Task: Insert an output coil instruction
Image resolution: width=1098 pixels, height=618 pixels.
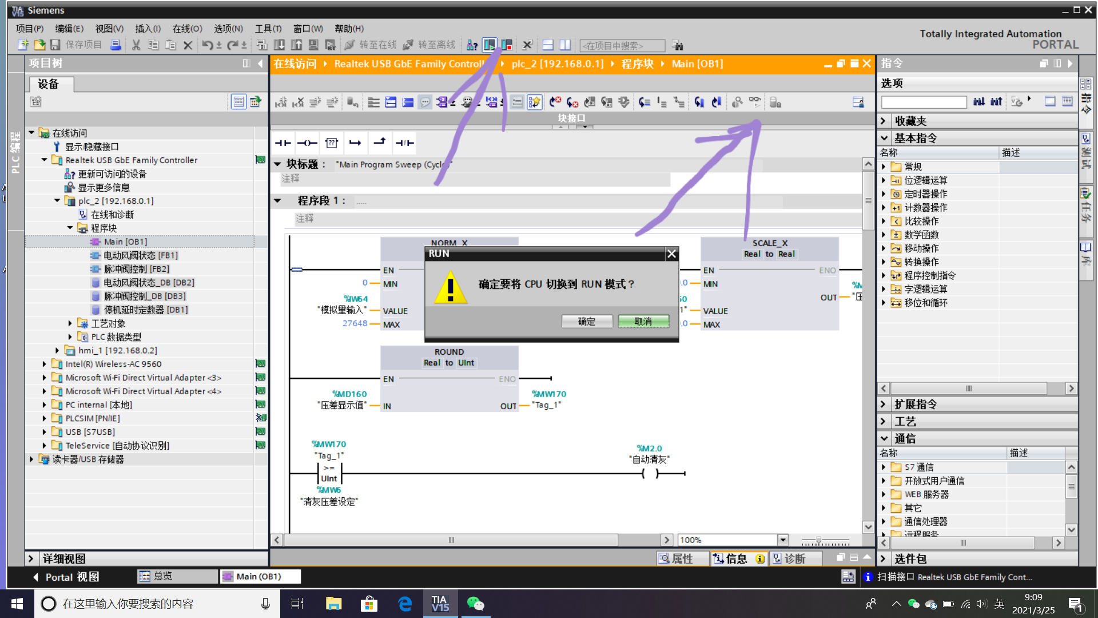Action: click(x=307, y=143)
